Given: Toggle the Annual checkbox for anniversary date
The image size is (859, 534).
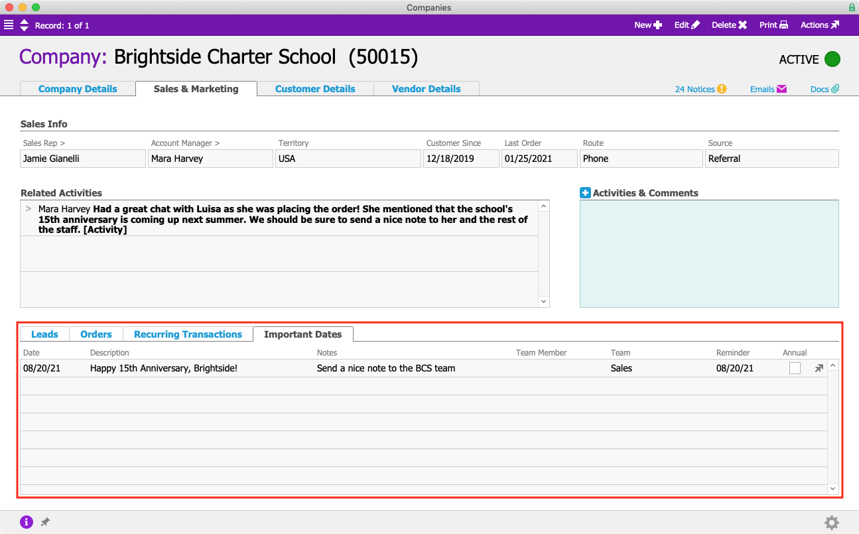Looking at the screenshot, I should (x=795, y=368).
